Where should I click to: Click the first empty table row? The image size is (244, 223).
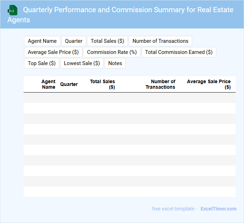click(x=129, y=98)
